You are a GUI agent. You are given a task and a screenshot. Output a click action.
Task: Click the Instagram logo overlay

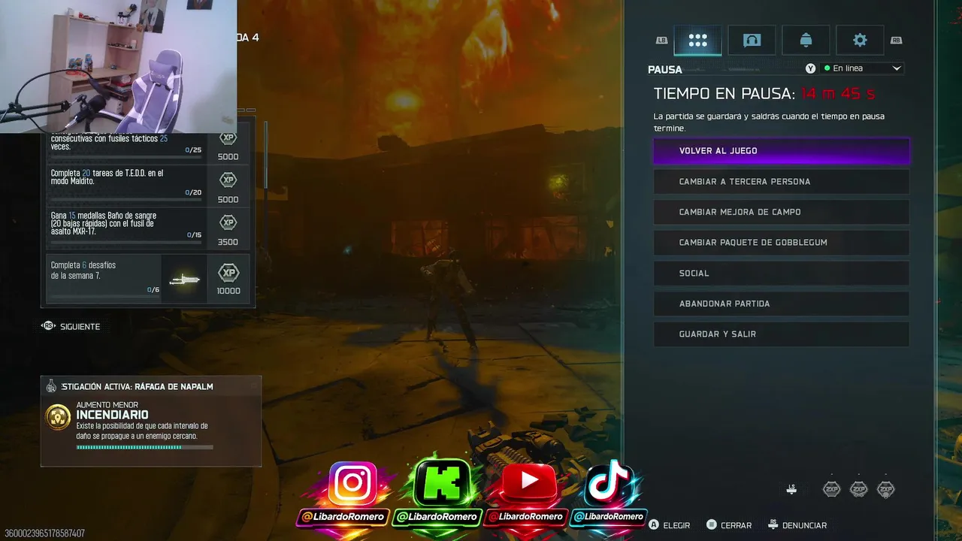(353, 482)
